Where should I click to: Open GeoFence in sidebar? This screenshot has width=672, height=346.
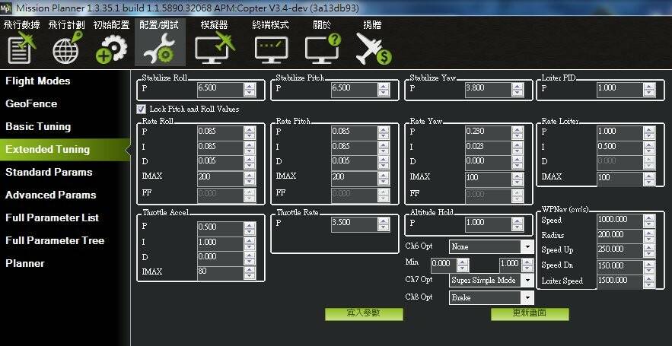pos(31,103)
